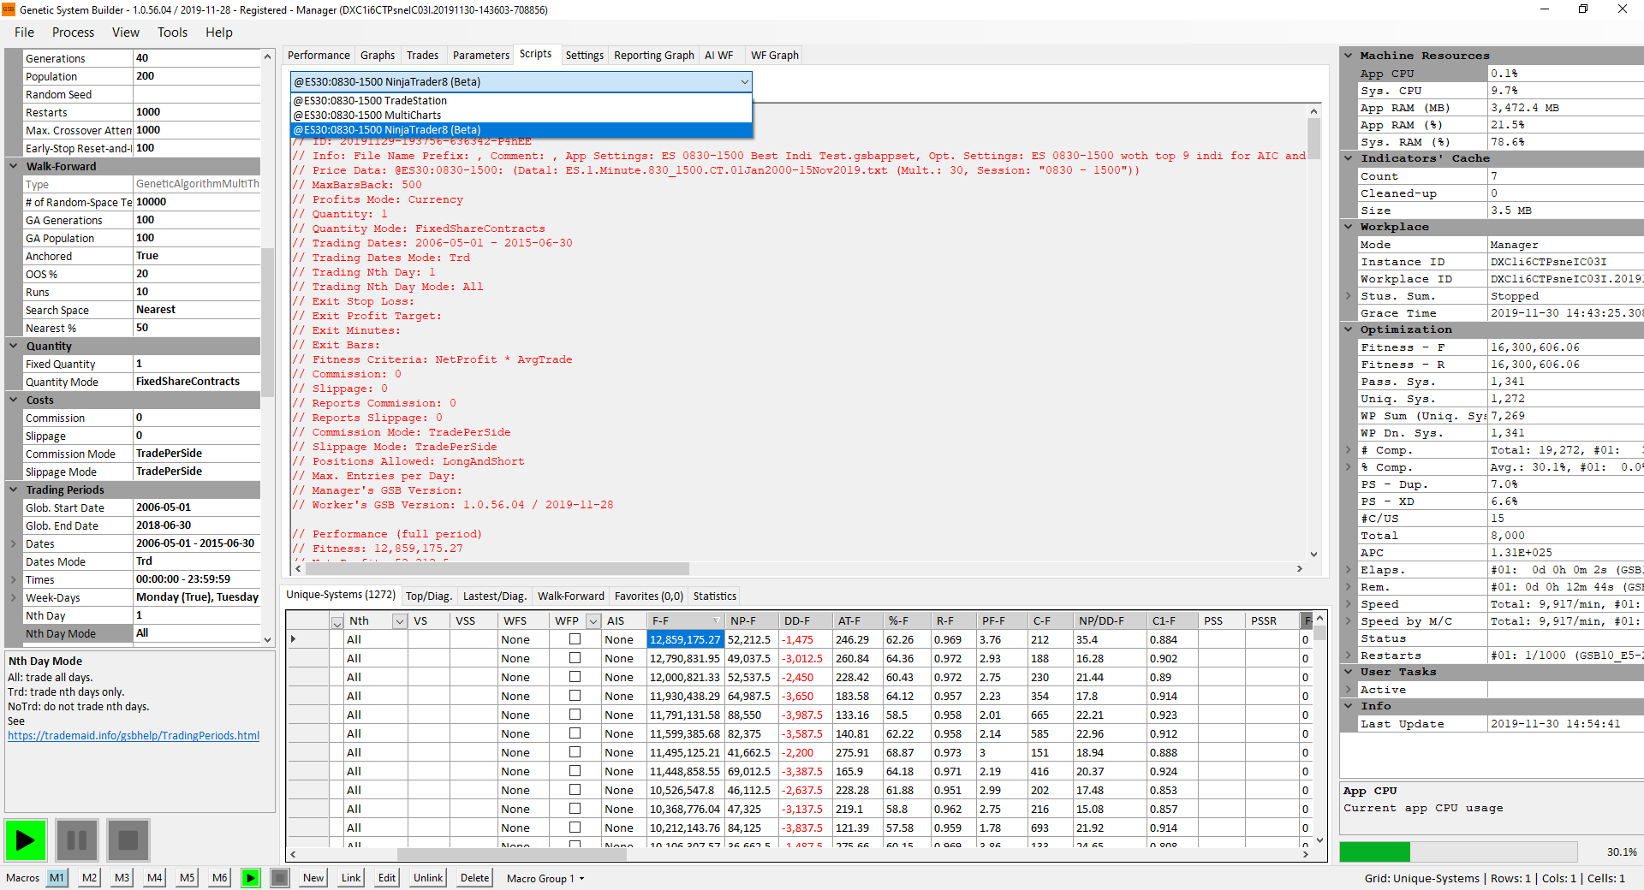Choose the MultiCharts script option in list
The height and width of the screenshot is (890, 1644).
pos(368,116)
